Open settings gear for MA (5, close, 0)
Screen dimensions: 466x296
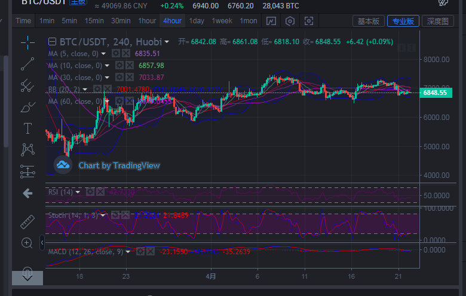[x=116, y=54]
